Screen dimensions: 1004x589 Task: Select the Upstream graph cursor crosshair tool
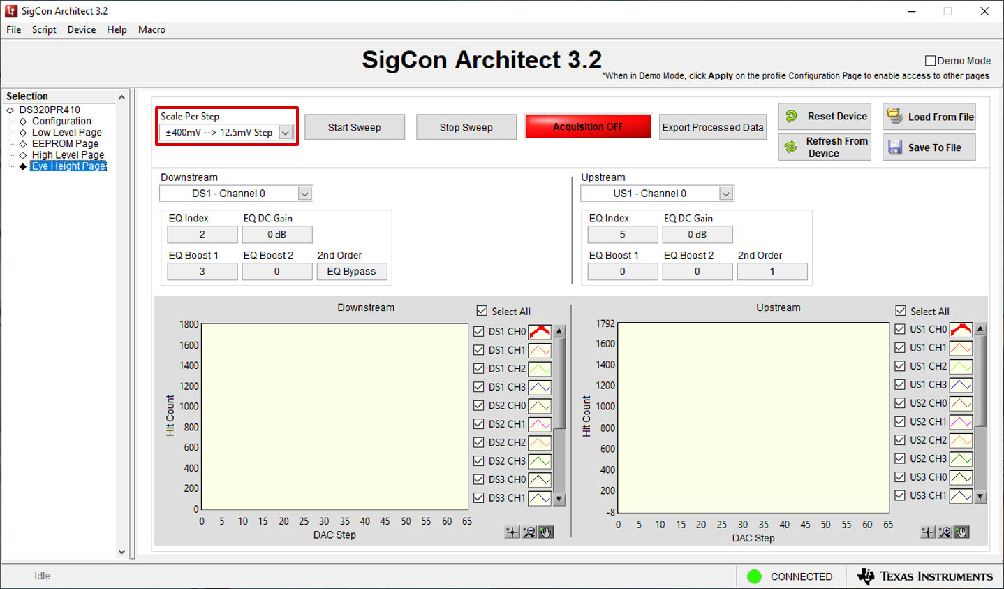click(928, 532)
